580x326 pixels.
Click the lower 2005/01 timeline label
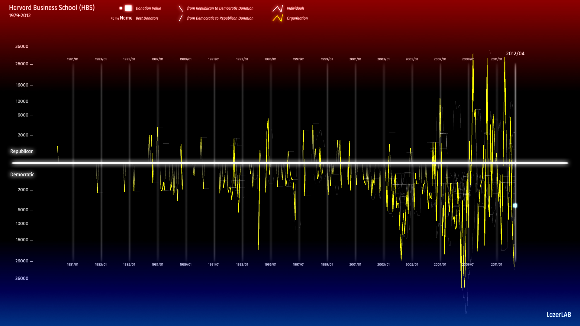pos(412,265)
